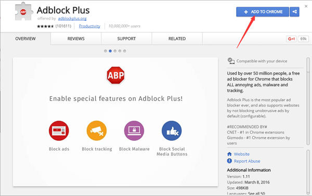The width and height of the screenshot is (312, 196).
Task: Switch to the OVERVIEW tab
Action: point(25,38)
